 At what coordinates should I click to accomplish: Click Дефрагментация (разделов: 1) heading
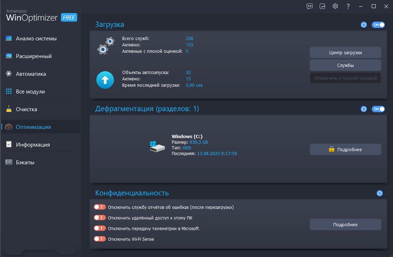[x=147, y=109]
